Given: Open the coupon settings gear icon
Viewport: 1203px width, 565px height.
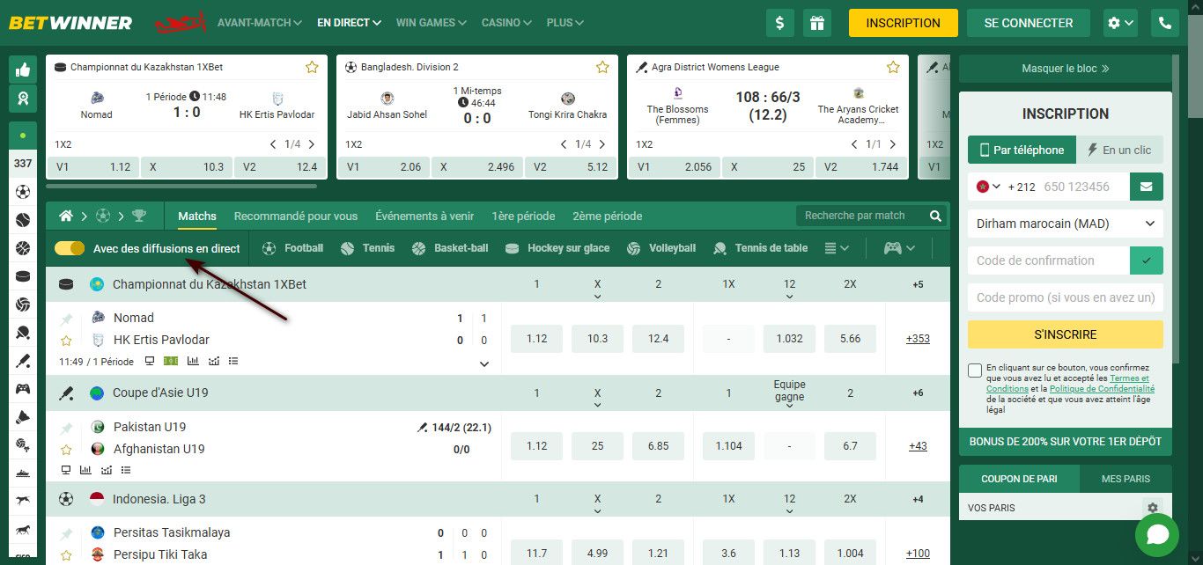Looking at the screenshot, I should pyautogui.click(x=1151, y=507).
